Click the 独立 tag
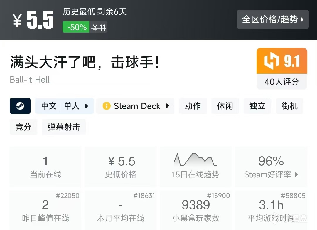Image resolution: width=317 pixels, height=230 pixels. click(x=257, y=106)
